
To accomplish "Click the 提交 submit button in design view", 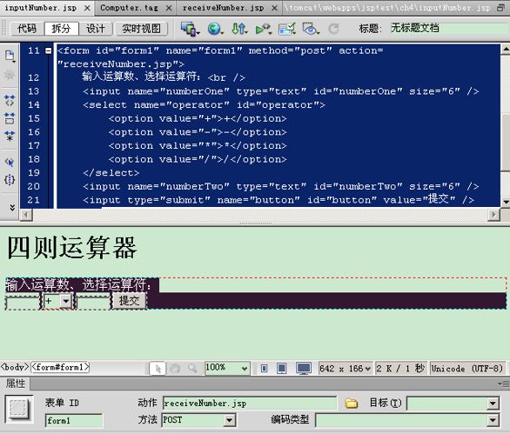I will 129,300.
